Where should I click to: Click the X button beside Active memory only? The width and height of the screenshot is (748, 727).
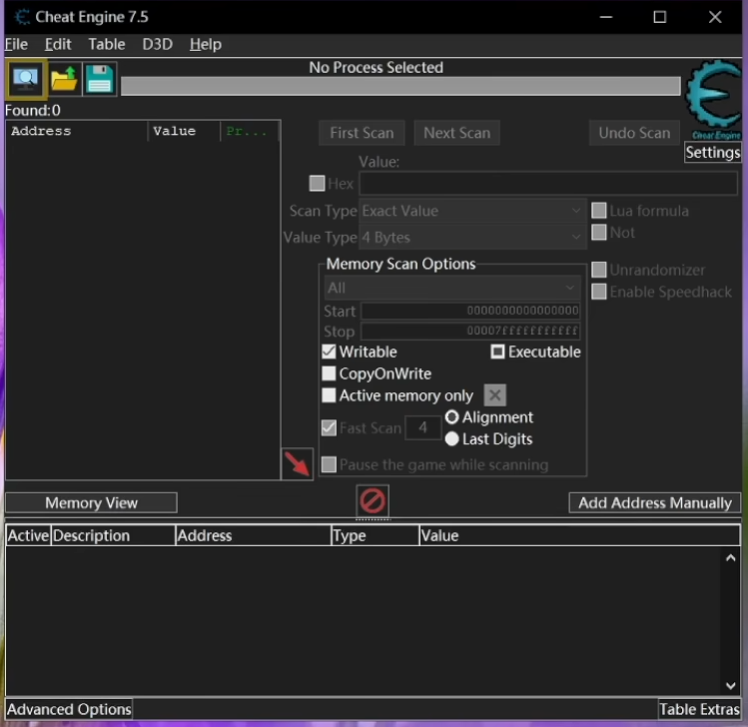494,395
